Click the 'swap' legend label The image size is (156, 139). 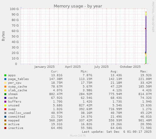(x=12, y=109)
